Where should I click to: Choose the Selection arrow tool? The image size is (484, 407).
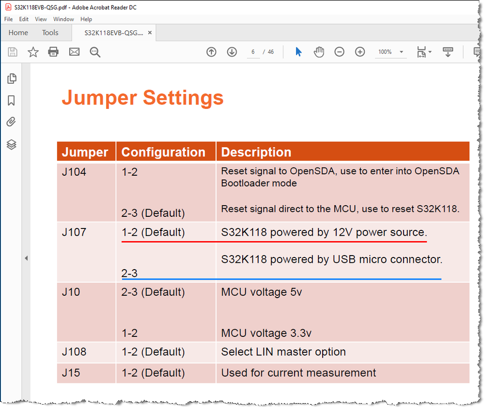[298, 52]
